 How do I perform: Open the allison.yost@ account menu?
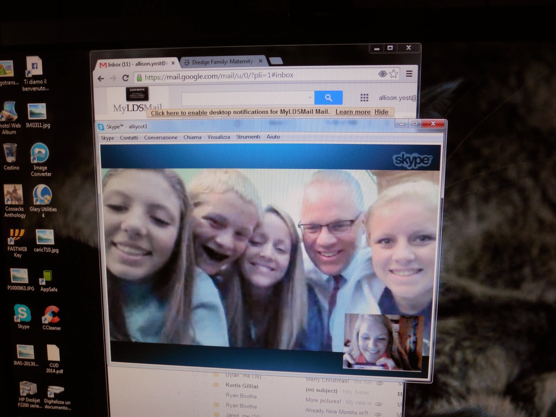(398, 98)
